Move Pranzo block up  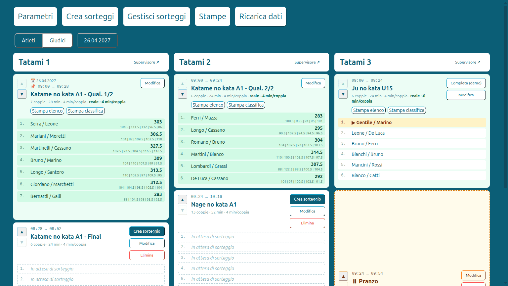click(x=343, y=276)
